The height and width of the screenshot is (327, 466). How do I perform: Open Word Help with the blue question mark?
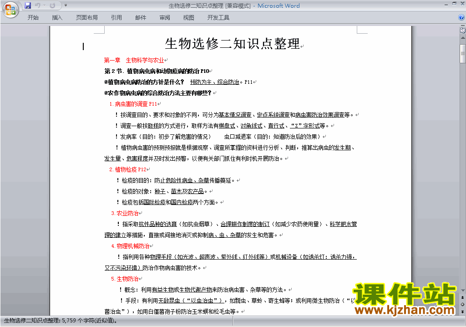pyautogui.click(x=461, y=17)
